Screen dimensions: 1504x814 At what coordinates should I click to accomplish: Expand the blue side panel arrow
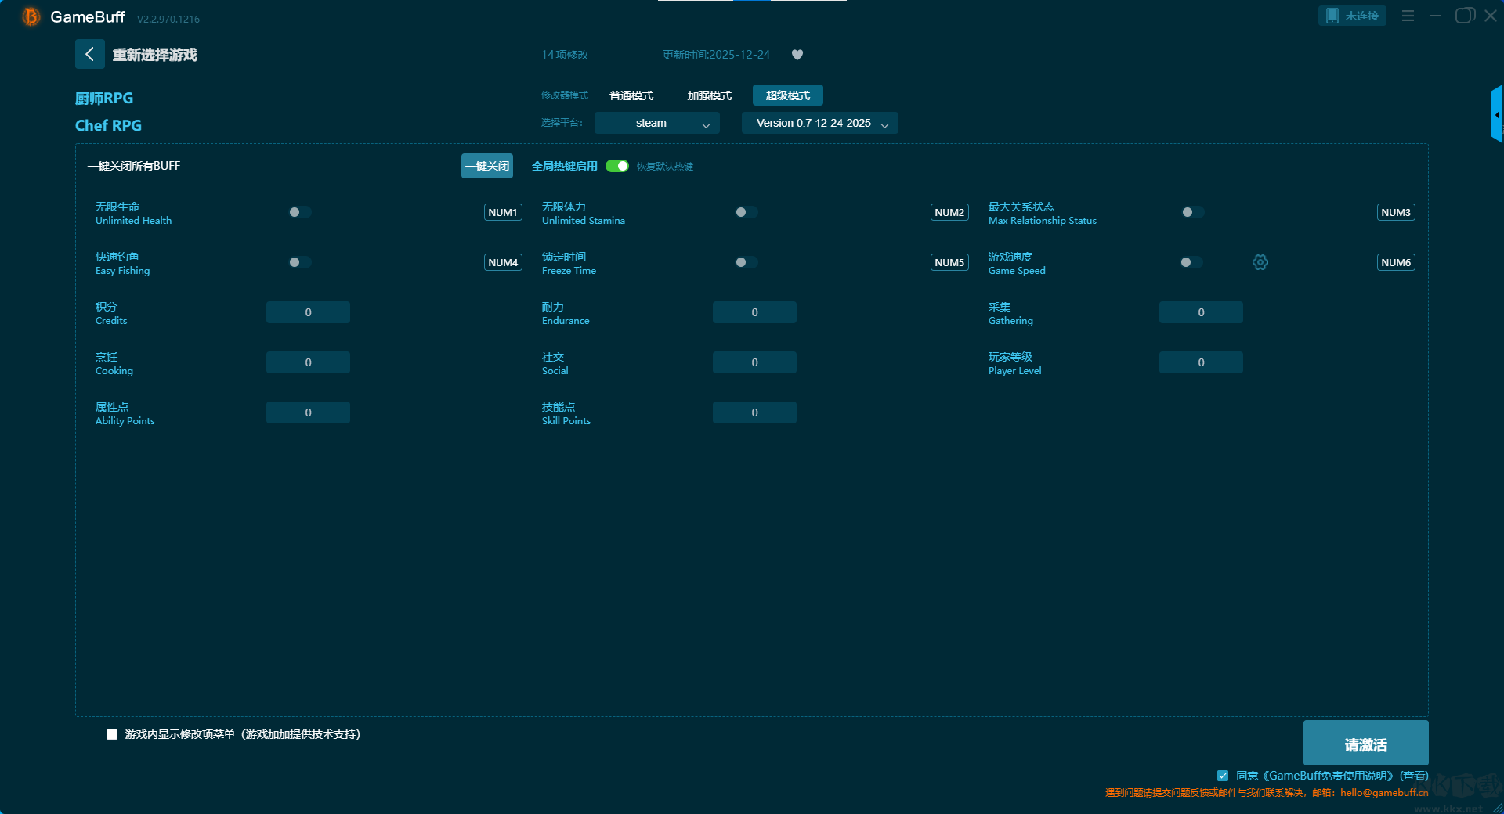point(1496,115)
